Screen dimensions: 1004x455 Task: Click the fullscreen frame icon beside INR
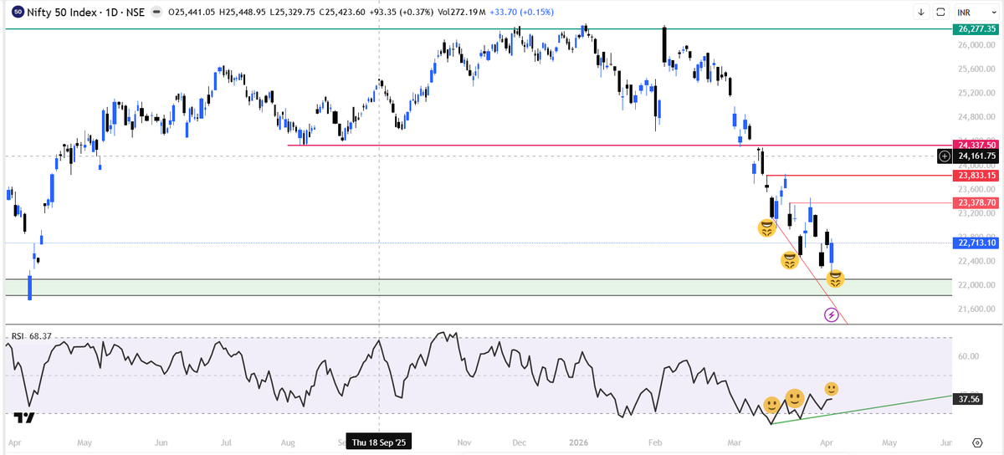pyautogui.click(x=940, y=13)
